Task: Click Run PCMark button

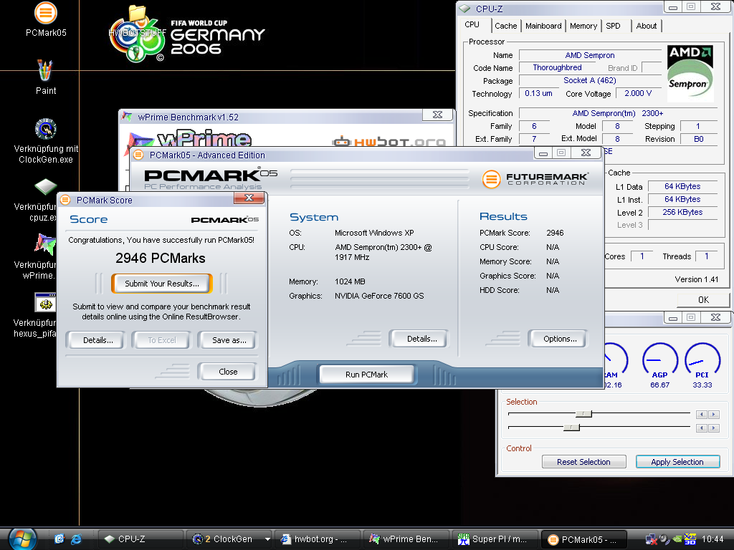Action: [366, 374]
